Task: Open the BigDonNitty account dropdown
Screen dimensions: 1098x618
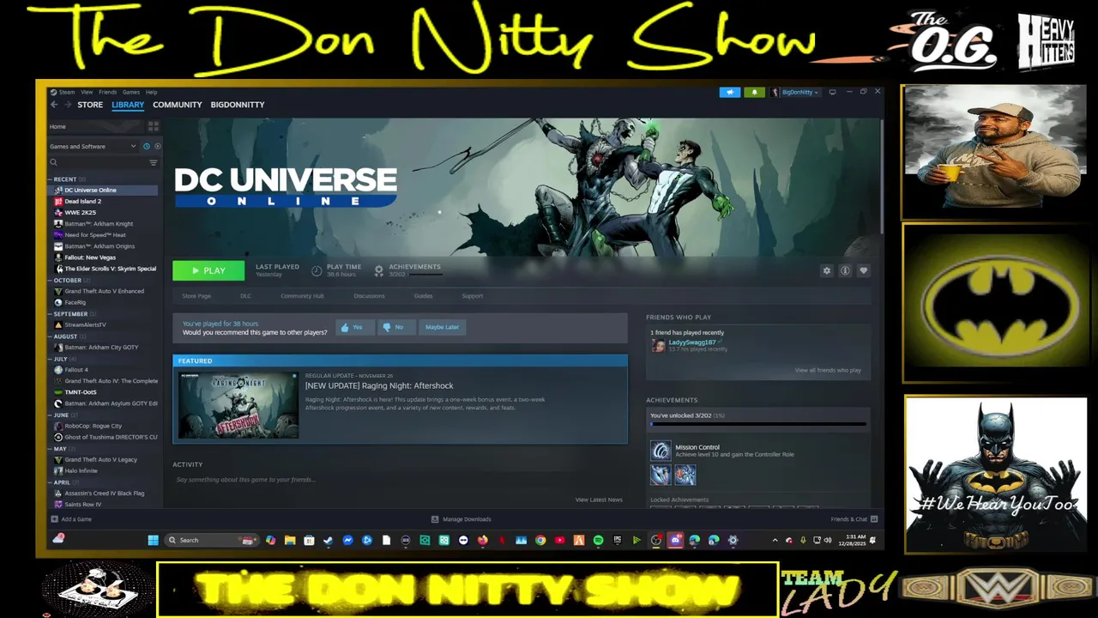Action: (x=795, y=92)
